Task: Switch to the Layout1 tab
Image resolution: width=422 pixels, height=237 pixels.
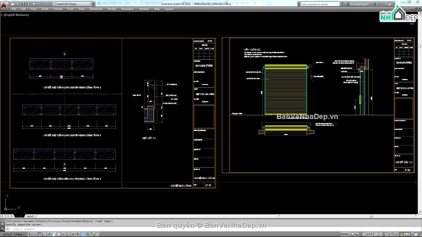Action: coord(31,216)
